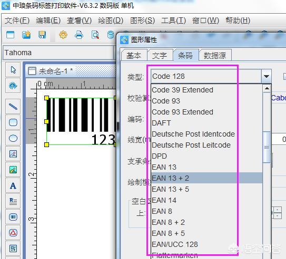Choose Deutsche Post Identcode type
This screenshot has height=259, width=286.
click(x=206, y=134)
